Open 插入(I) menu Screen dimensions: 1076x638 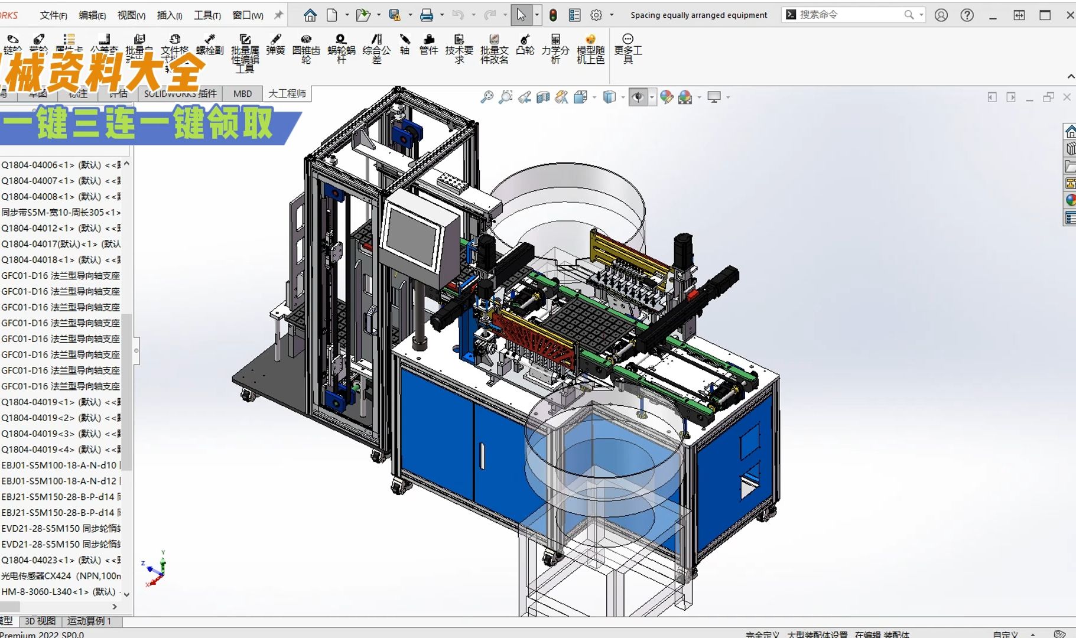coord(170,15)
